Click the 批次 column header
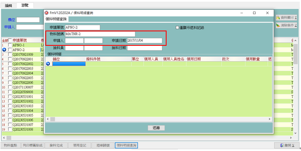 point(233,59)
